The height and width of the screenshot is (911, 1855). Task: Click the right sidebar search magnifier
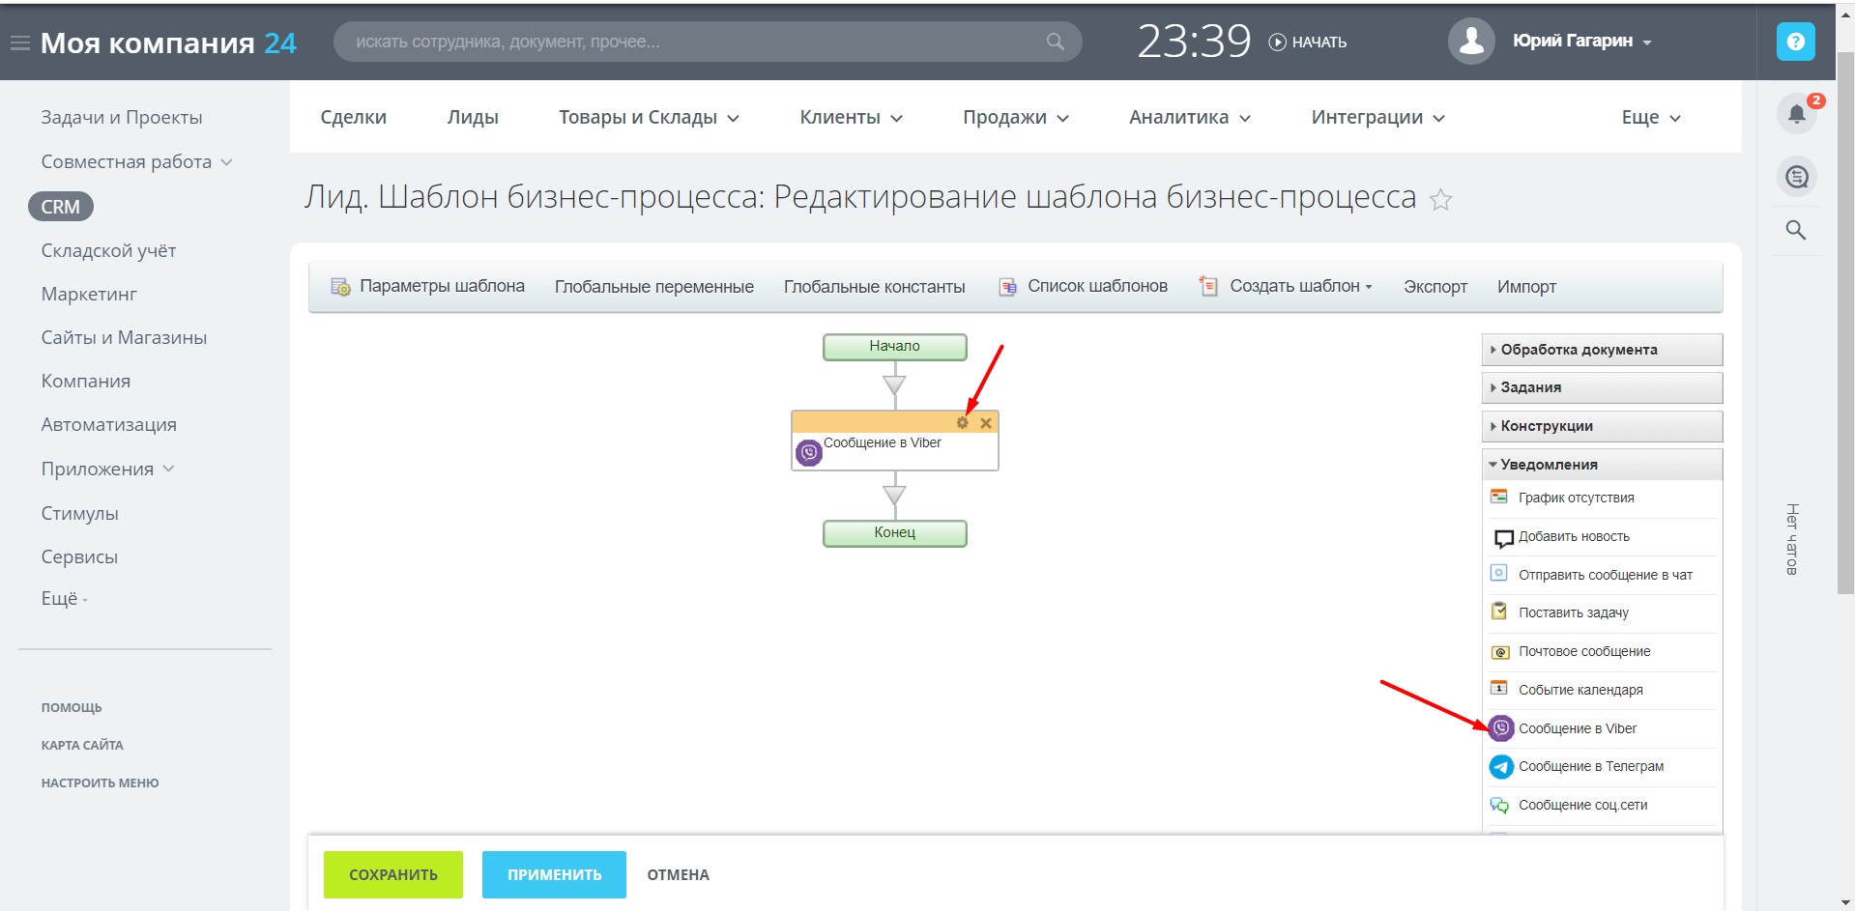(x=1795, y=230)
